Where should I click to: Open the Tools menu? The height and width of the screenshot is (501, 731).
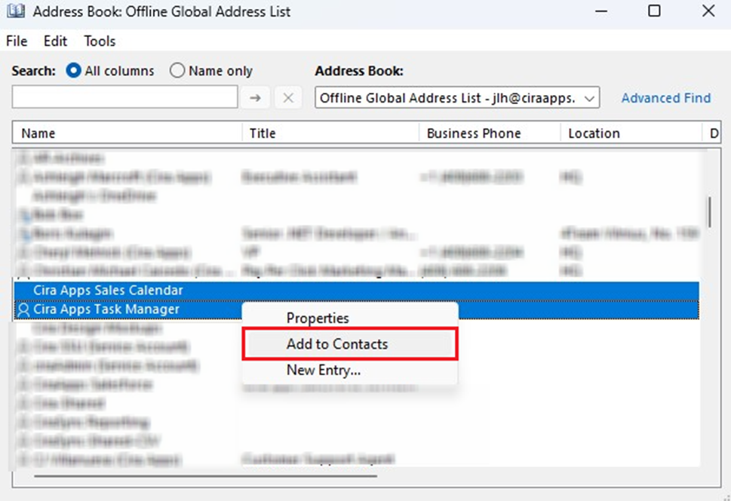(100, 41)
